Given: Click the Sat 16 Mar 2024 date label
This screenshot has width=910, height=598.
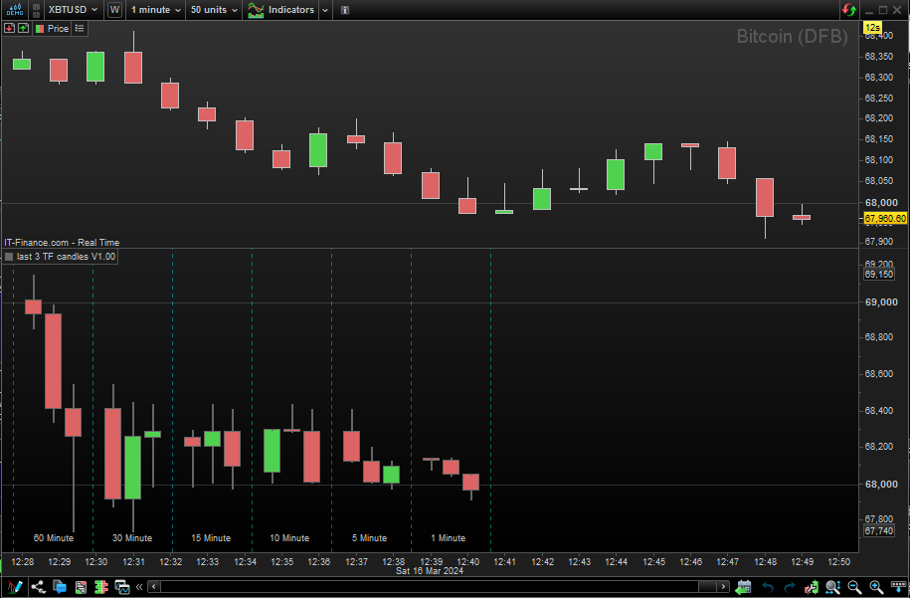Looking at the screenshot, I should 430,571.
